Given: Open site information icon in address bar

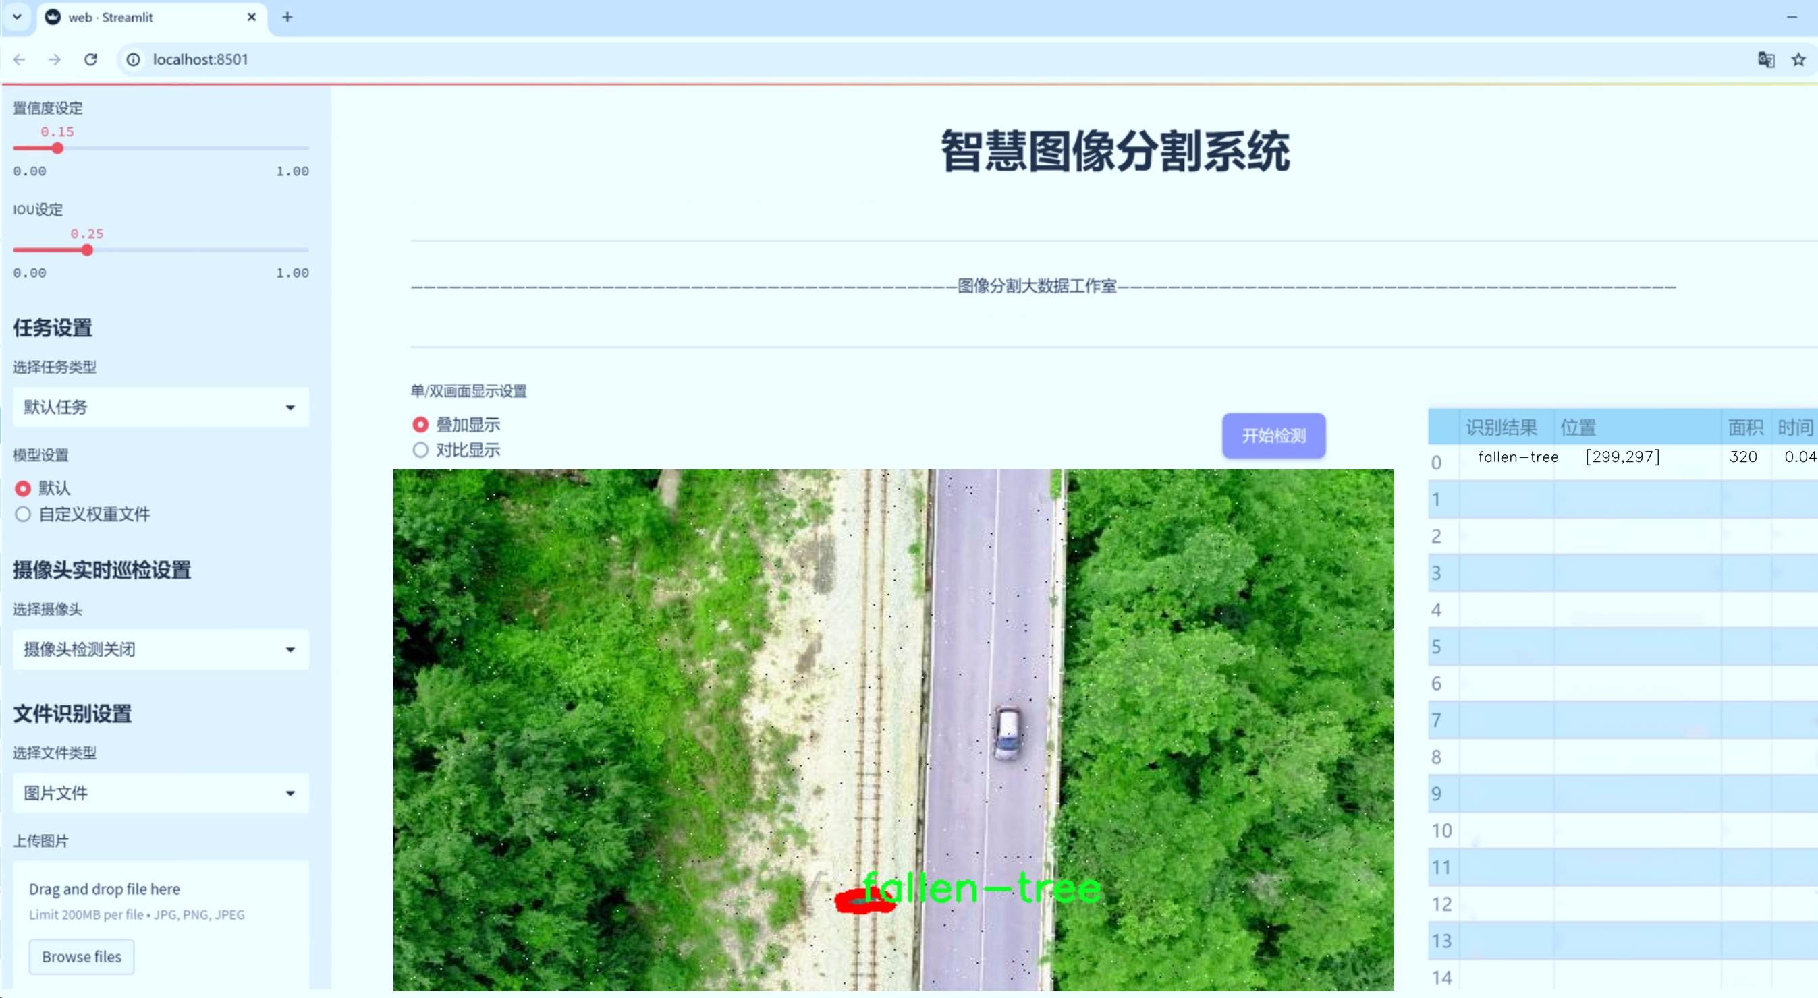Looking at the screenshot, I should 134,59.
